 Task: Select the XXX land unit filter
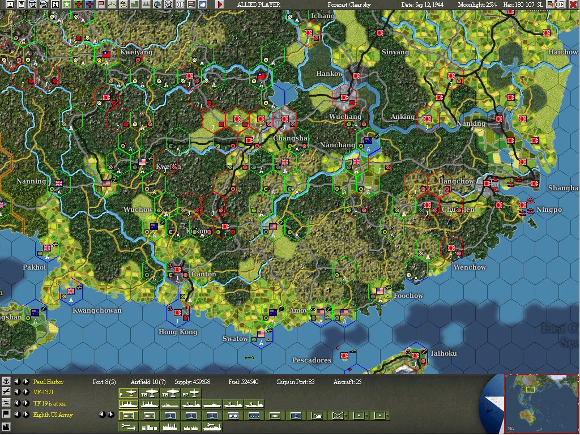pyautogui.click(x=275, y=416)
